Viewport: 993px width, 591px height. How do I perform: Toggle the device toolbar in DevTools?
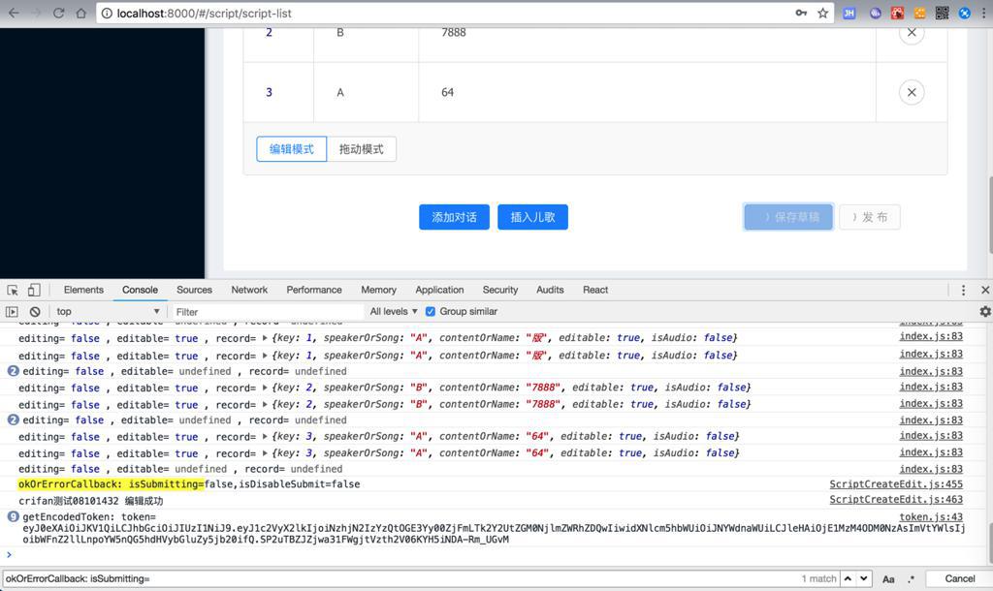tap(34, 290)
